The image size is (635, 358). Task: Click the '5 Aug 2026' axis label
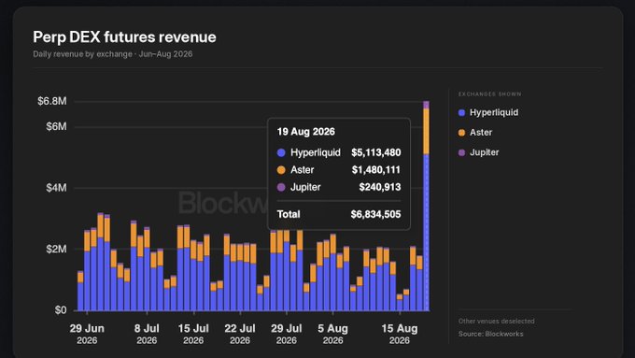[x=332, y=334]
